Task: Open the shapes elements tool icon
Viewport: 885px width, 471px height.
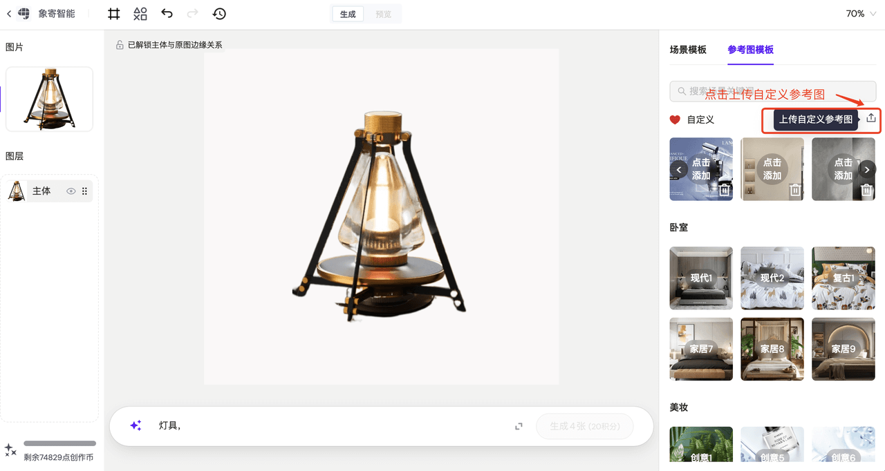Action: [x=140, y=13]
